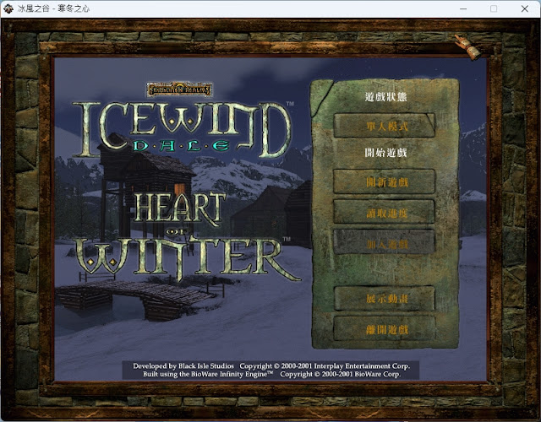Click the Heart of Winter logo
This screenshot has width=541, height=422.
tap(186, 236)
